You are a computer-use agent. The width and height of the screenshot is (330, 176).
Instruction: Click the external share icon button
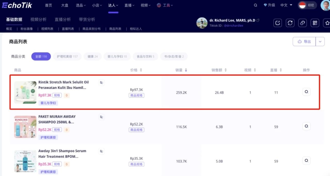278,23
